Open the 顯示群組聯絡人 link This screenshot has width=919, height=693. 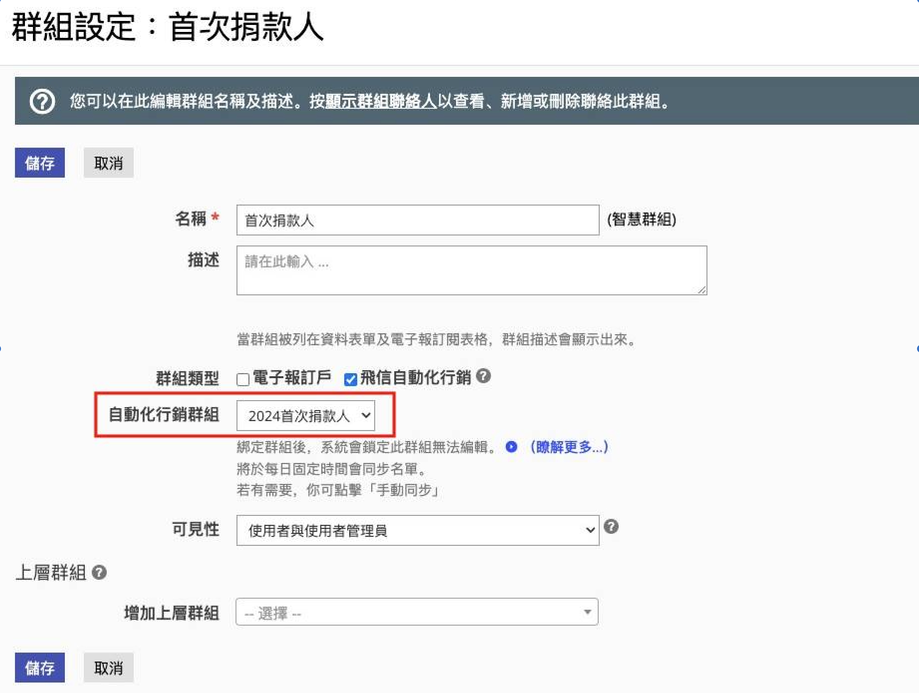tap(381, 101)
